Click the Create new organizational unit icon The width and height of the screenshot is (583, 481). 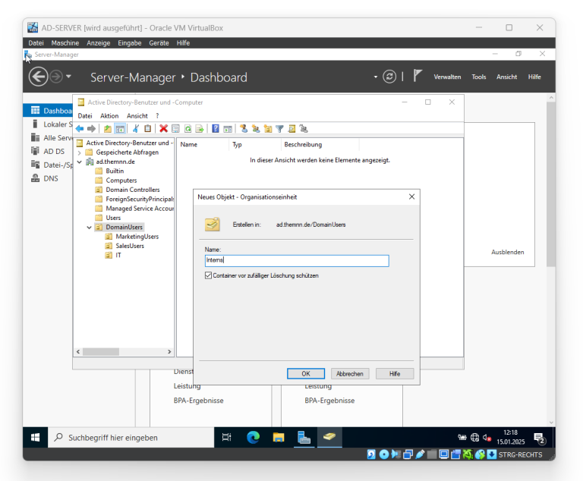click(268, 129)
